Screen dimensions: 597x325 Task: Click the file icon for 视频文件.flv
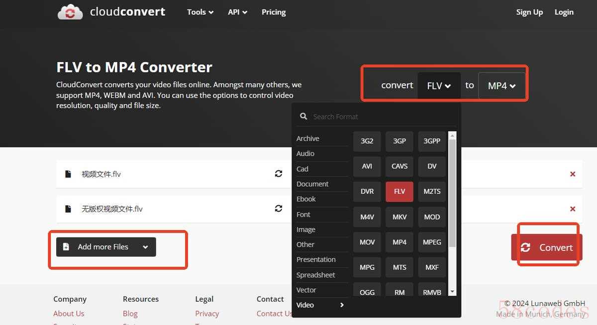point(68,174)
